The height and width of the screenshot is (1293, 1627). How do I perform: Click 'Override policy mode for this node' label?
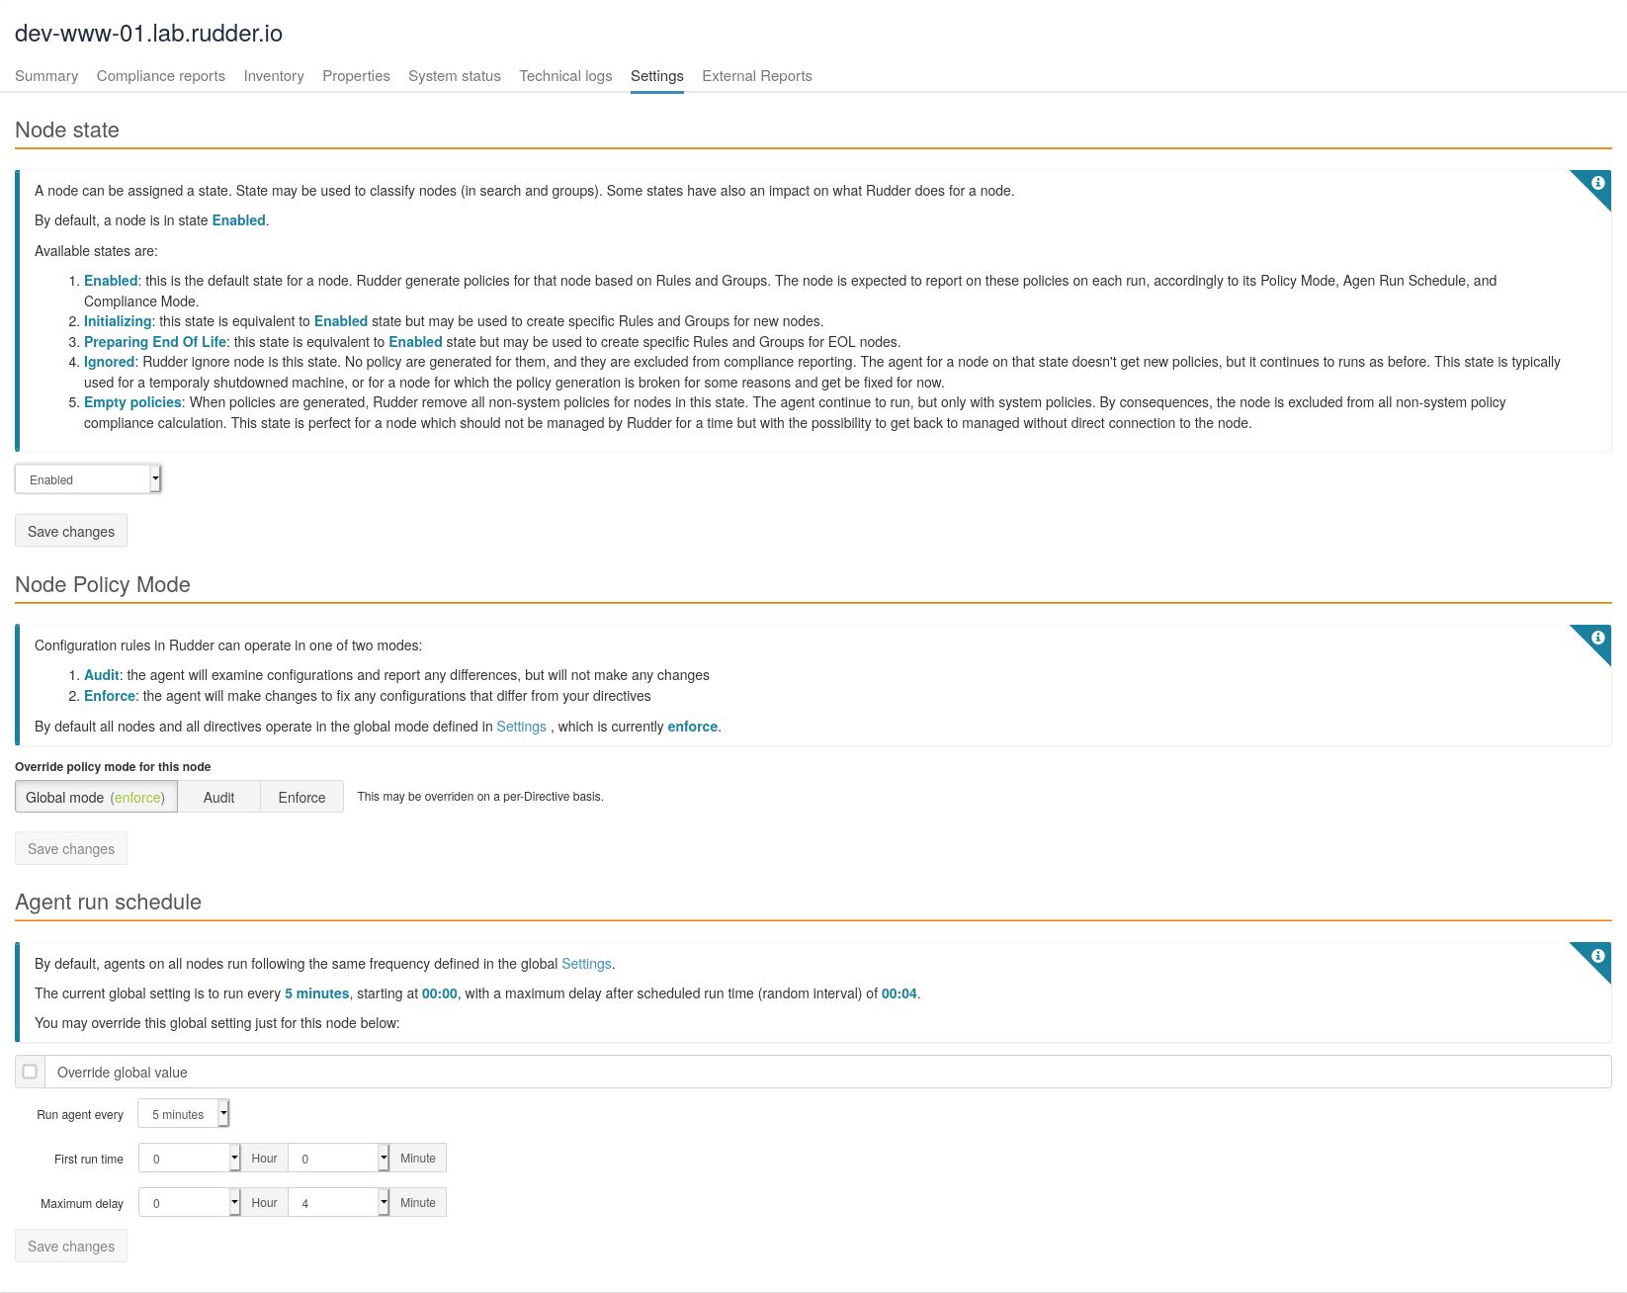coord(113,767)
